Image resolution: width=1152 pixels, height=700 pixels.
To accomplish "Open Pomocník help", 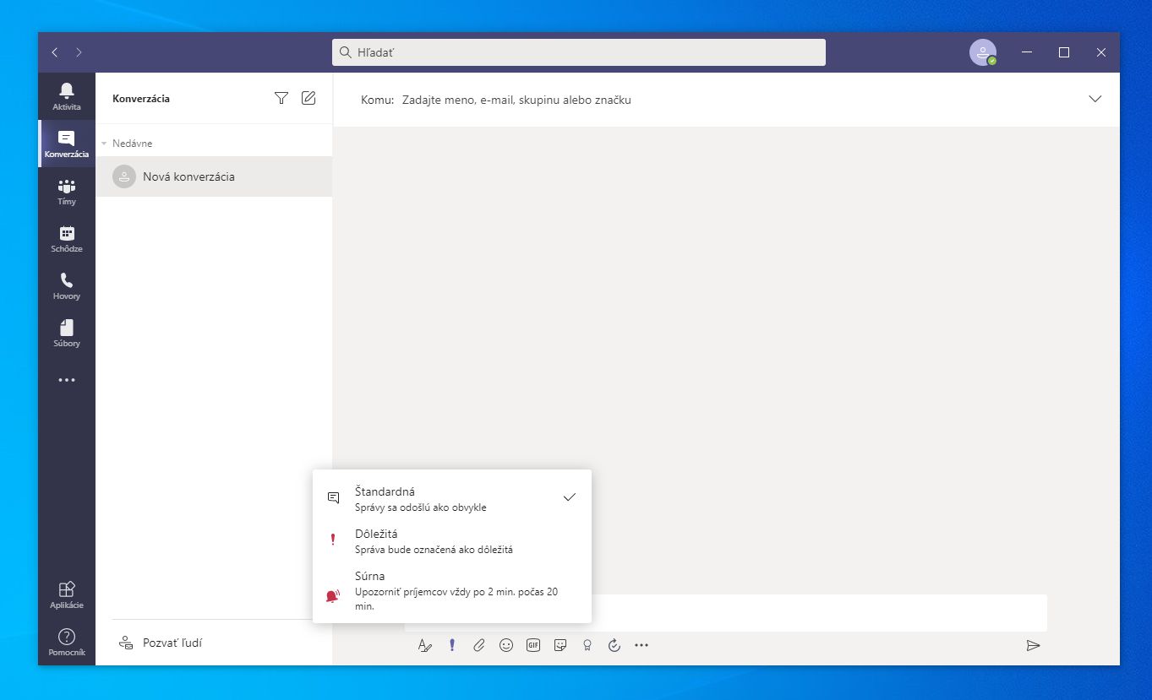I will 67,642.
